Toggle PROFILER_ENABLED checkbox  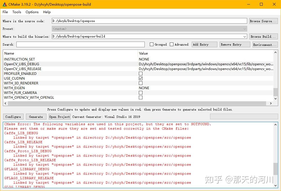pyautogui.click(x=141, y=74)
